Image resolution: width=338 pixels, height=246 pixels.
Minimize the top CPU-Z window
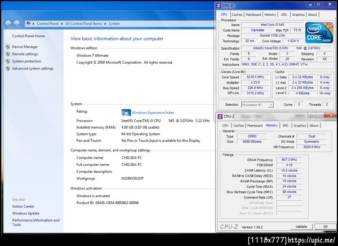click(x=310, y=5)
